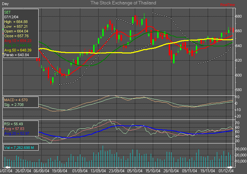
Task: Click the '19/11/04' date axis label
Action: [207, 171]
